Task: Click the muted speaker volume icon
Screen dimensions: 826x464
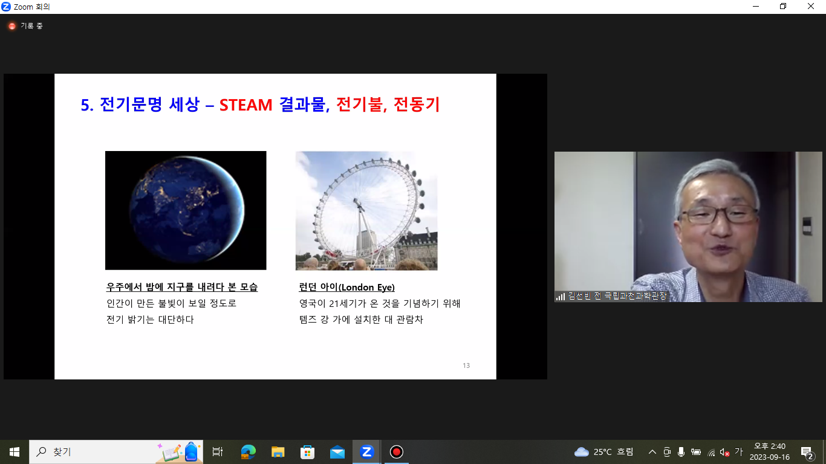Action: (724, 452)
